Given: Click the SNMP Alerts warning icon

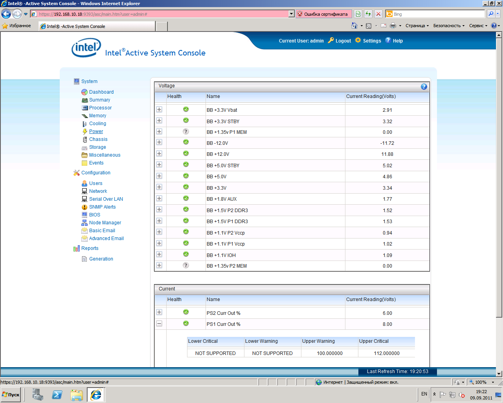Looking at the screenshot, I should (x=84, y=207).
